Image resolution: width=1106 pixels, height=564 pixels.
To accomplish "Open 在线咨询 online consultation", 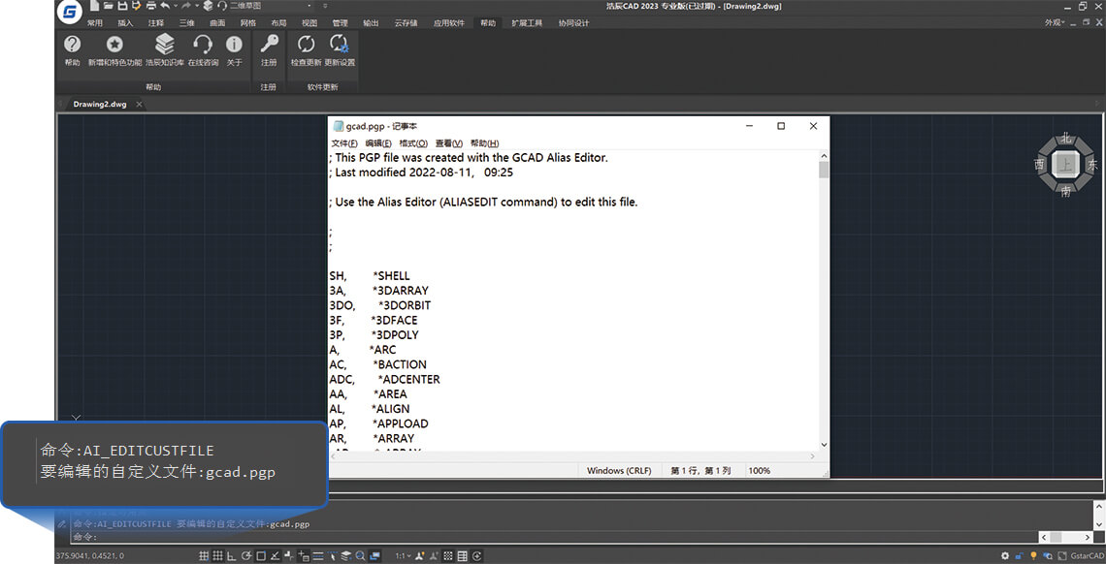I will tap(203, 50).
